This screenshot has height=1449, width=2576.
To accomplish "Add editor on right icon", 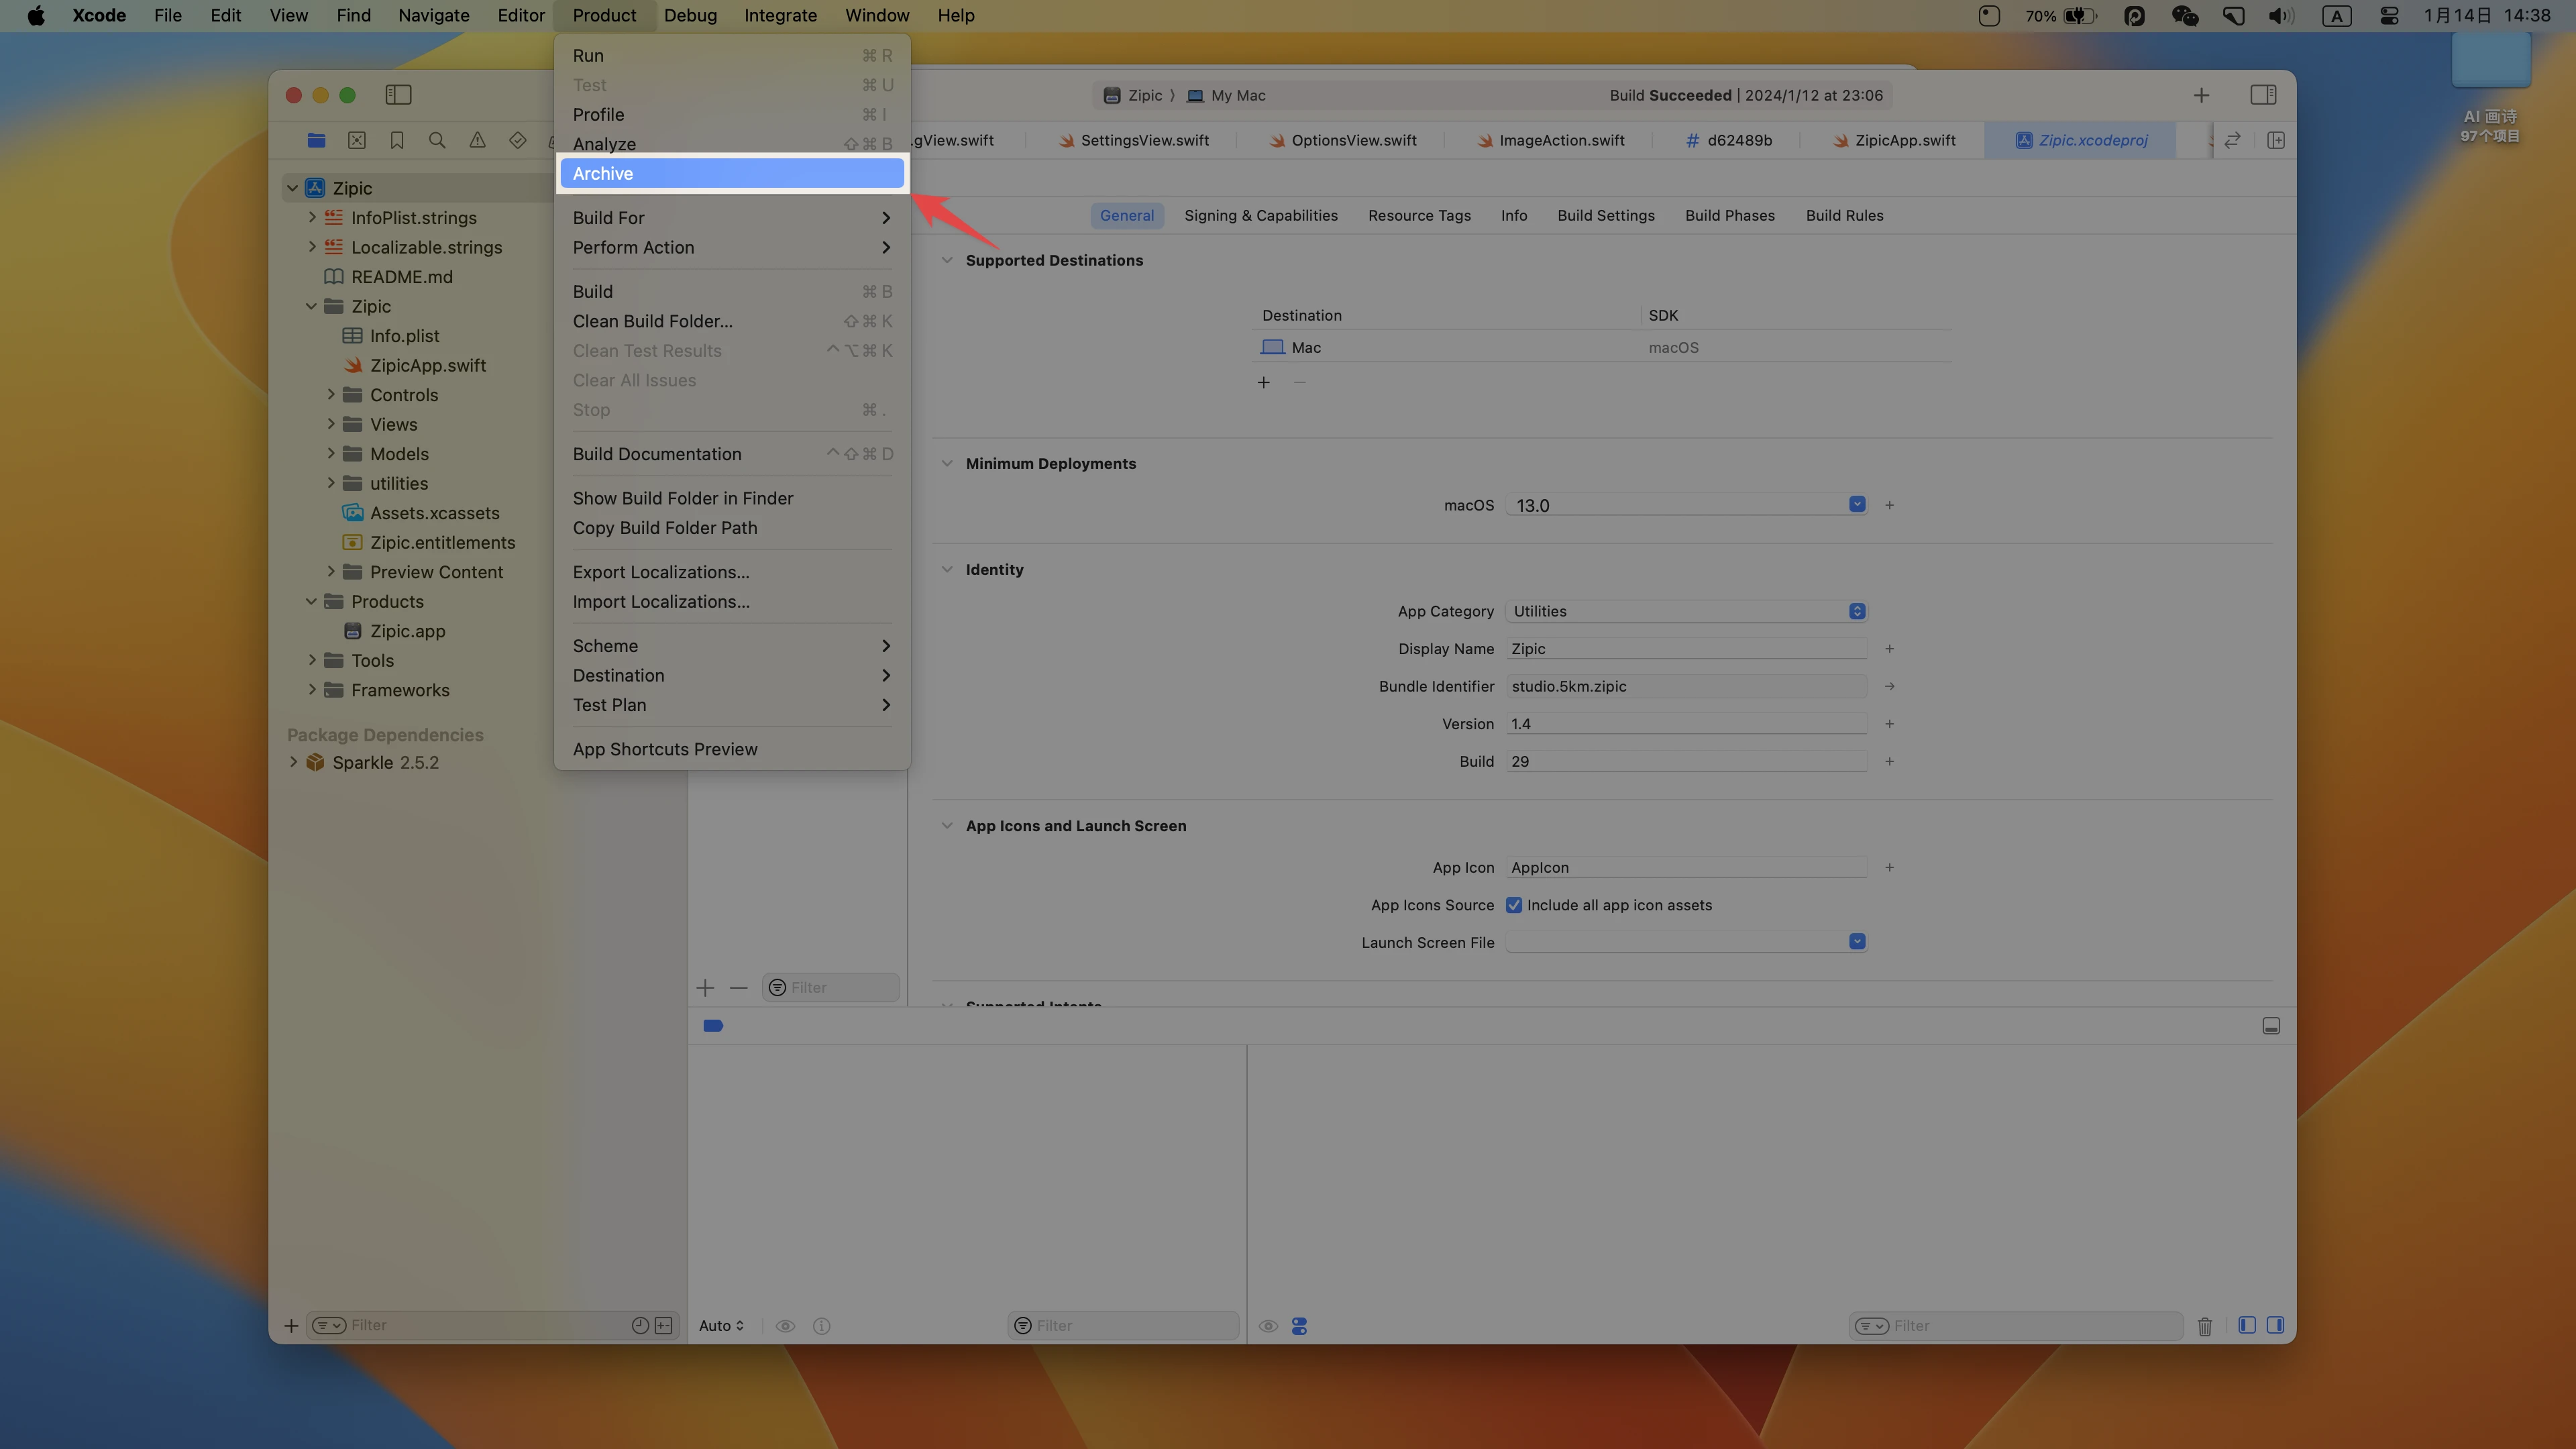I will pos(2276,140).
